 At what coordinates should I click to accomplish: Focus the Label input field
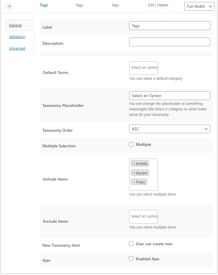tap(170, 26)
